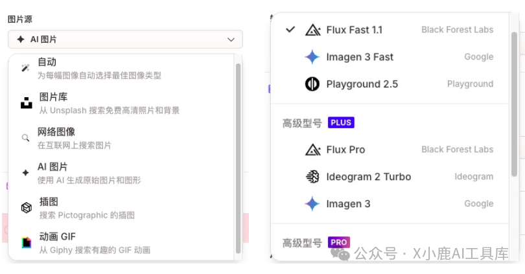Click the sparkle icon in the AI 图片 dropdown field
The width and height of the screenshot is (525, 274).
point(21,39)
